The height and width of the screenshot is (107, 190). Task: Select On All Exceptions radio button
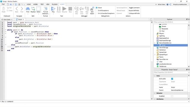point(97,11)
